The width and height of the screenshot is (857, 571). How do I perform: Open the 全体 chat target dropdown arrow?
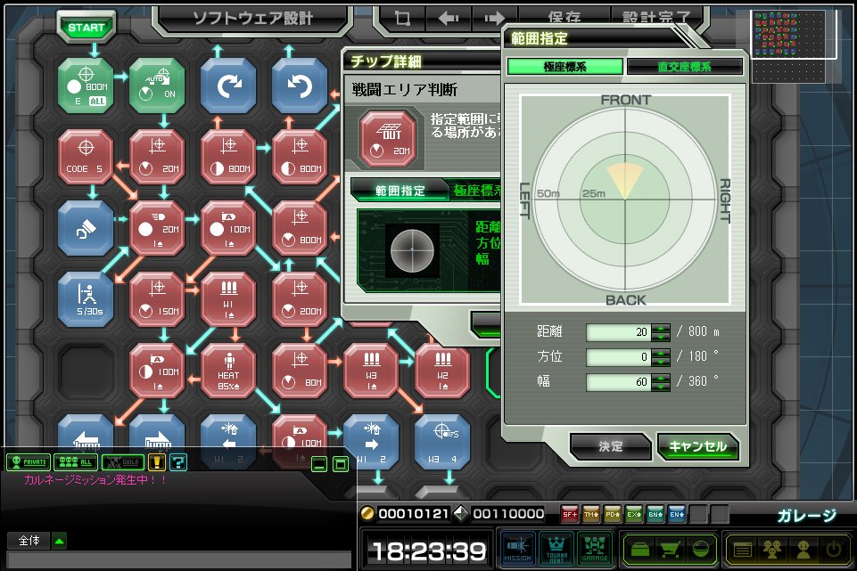point(59,541)
